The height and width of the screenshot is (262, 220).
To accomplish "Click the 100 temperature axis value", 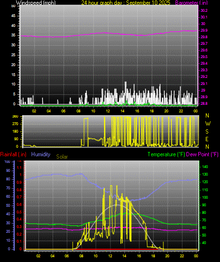I will coord(205,197).
